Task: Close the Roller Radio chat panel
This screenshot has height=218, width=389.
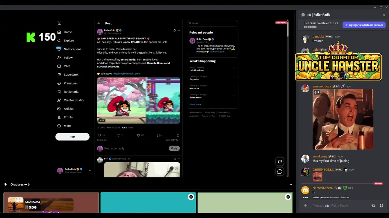Action: pyautogui.click(x=384, y=15)
